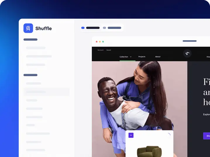The height and width of the screenshot is (157, 210).
Task: Click the Shuffle logo icon
Action: (28, 28)
